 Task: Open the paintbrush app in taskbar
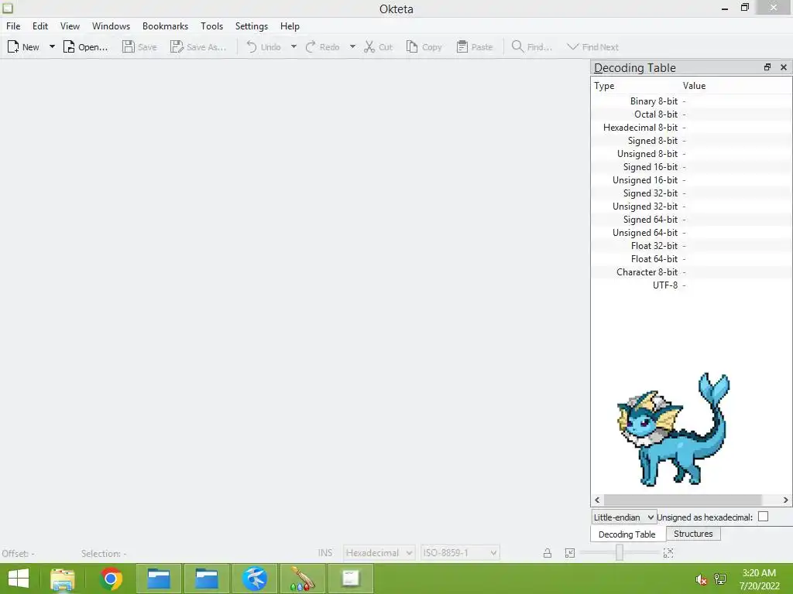point(303,579)
